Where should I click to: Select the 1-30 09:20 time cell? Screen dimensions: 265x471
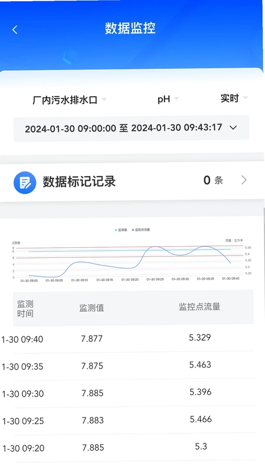pyautogui.click(x=24, y=448)
